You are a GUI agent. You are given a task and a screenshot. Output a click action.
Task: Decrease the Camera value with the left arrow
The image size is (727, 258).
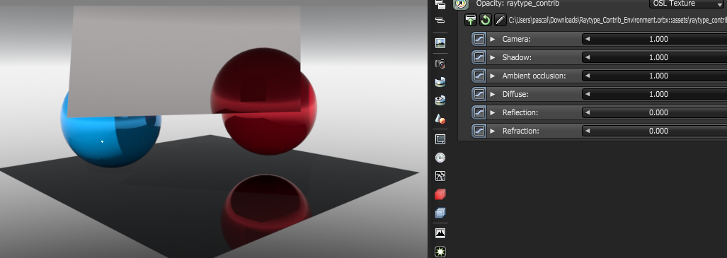click(x=588, y=39)
